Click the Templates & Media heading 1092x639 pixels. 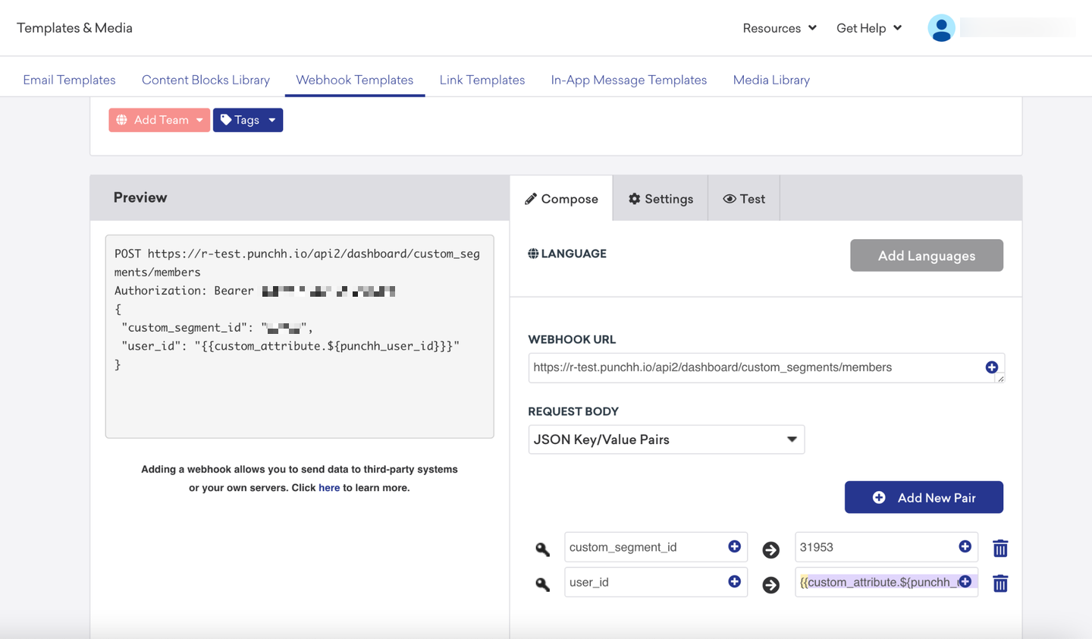coord(74,28)
